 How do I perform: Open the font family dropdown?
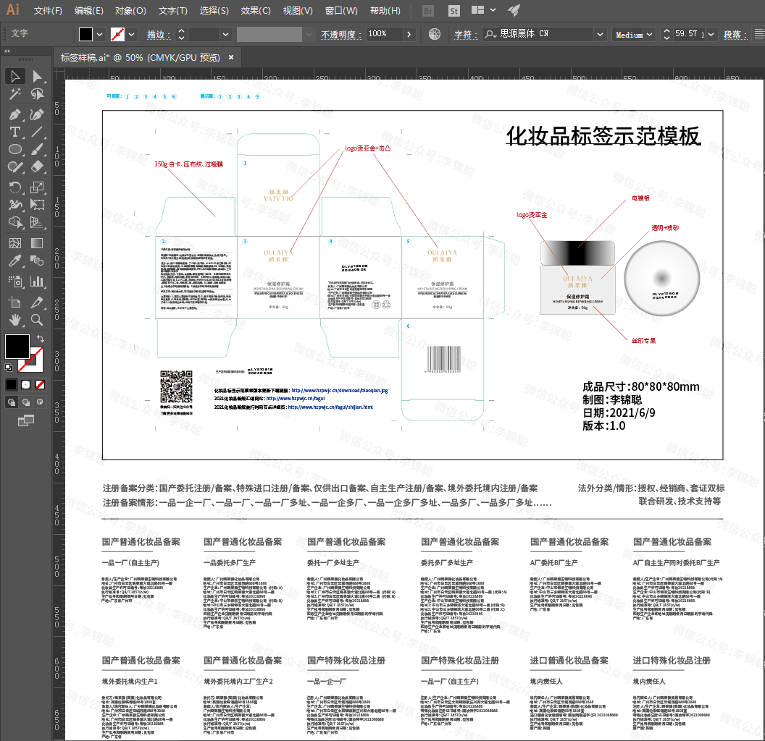tap(600, 34)
